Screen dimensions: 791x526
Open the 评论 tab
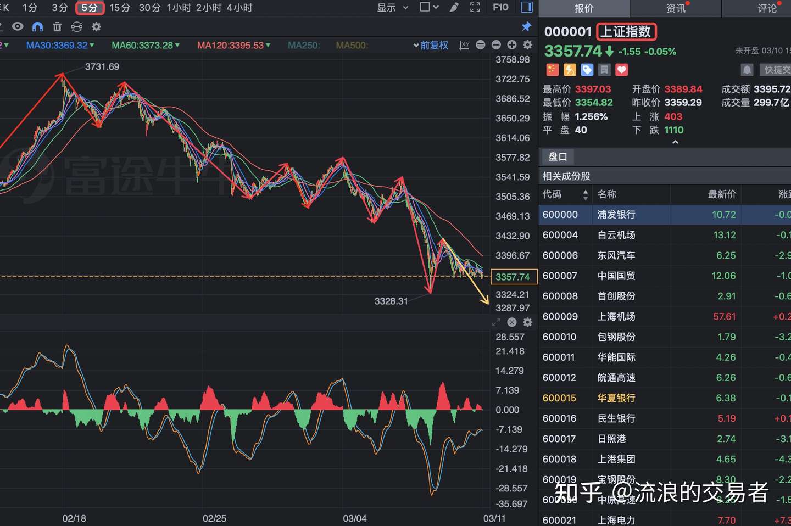767,8
